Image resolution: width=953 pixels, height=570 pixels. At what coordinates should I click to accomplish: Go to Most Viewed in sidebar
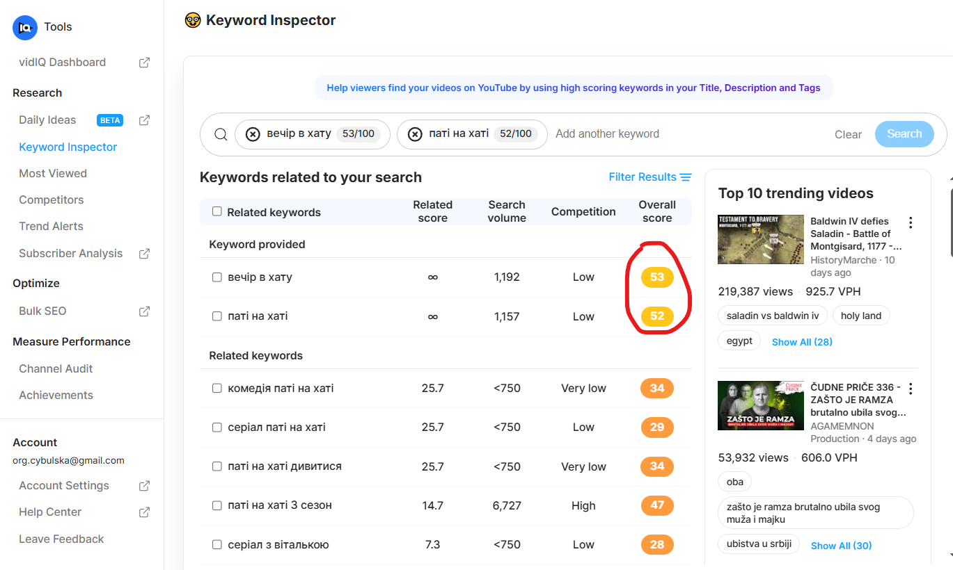pyautogui.click(x=53, y=173)
